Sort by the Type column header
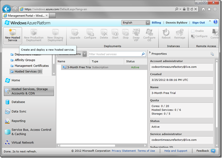 point(107,61)
